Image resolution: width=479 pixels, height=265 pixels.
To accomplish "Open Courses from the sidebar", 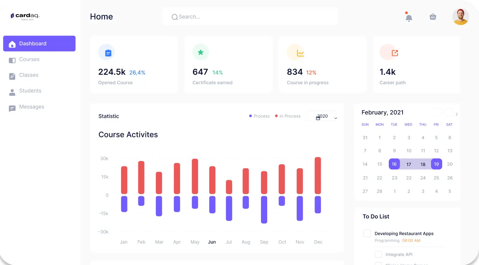I will (x=29, y=59).
